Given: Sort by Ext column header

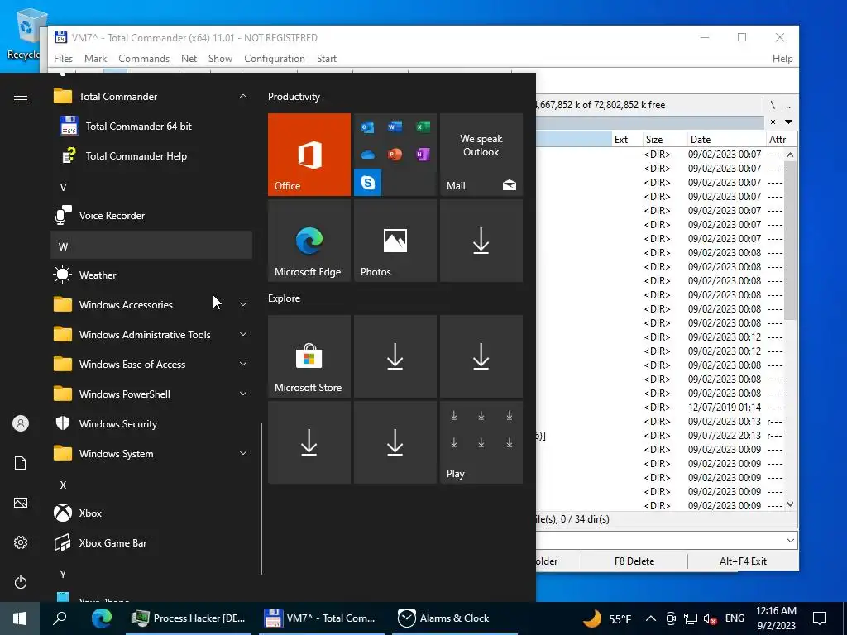Looking at the screenshot, I should coord(626,139).
